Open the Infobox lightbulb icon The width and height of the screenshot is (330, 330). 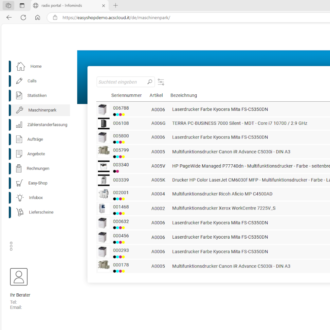pyautogui.click(x=20, y=198)
